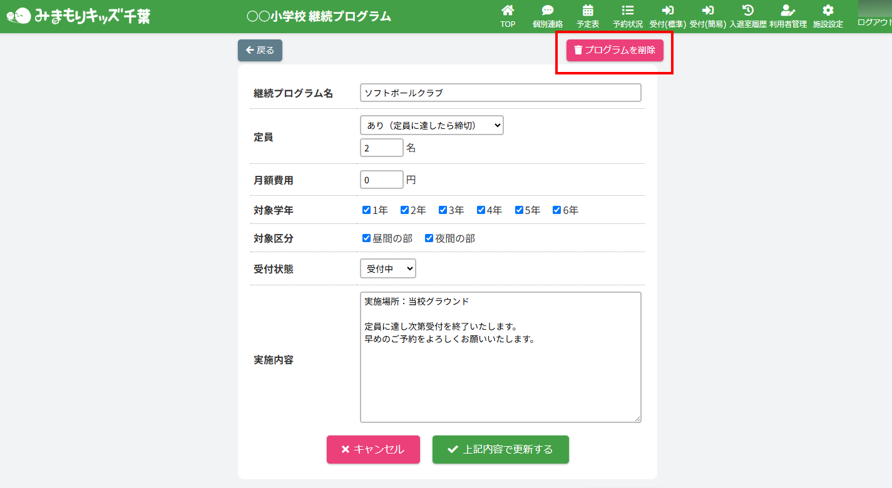The image size is (892, 488).
Task: Click ログアウト in the top bar
Action: tap(874, 22)
